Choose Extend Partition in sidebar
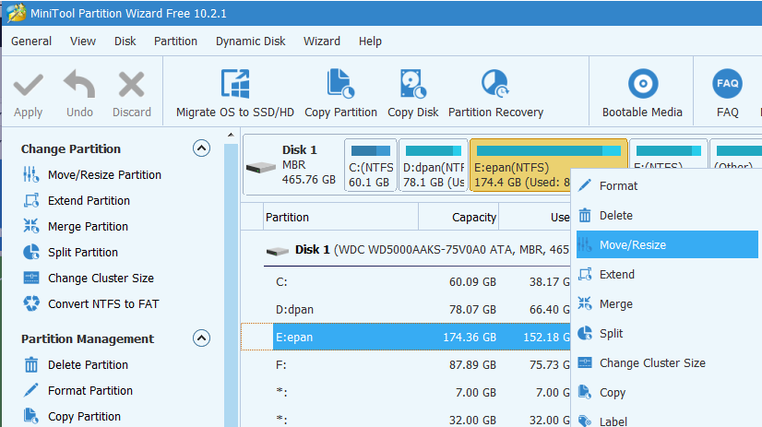The height and width of the screenshot is (427, 762). [77, 201]
